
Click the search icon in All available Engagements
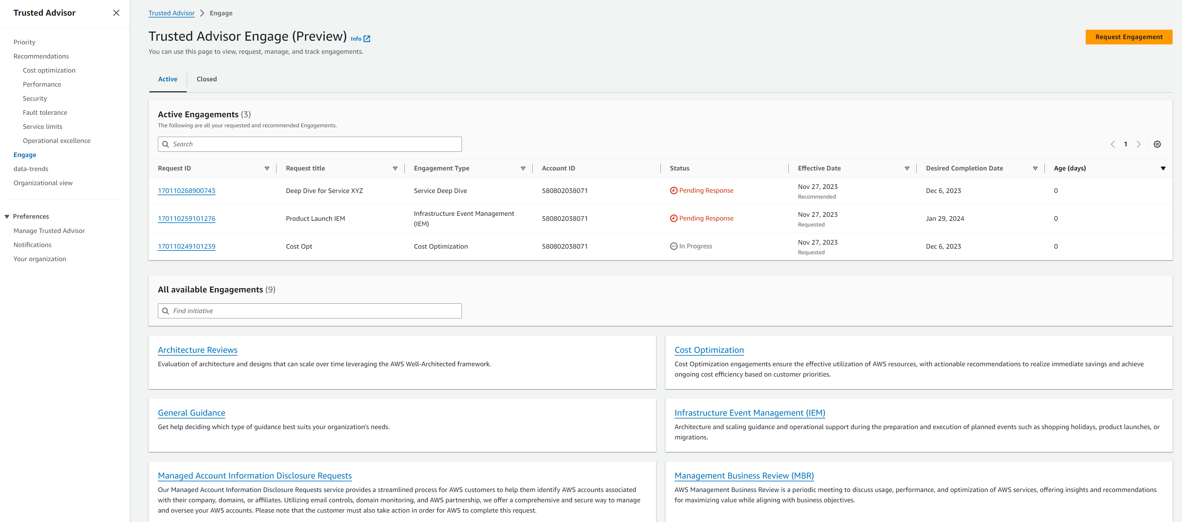(x=167, y=310)
